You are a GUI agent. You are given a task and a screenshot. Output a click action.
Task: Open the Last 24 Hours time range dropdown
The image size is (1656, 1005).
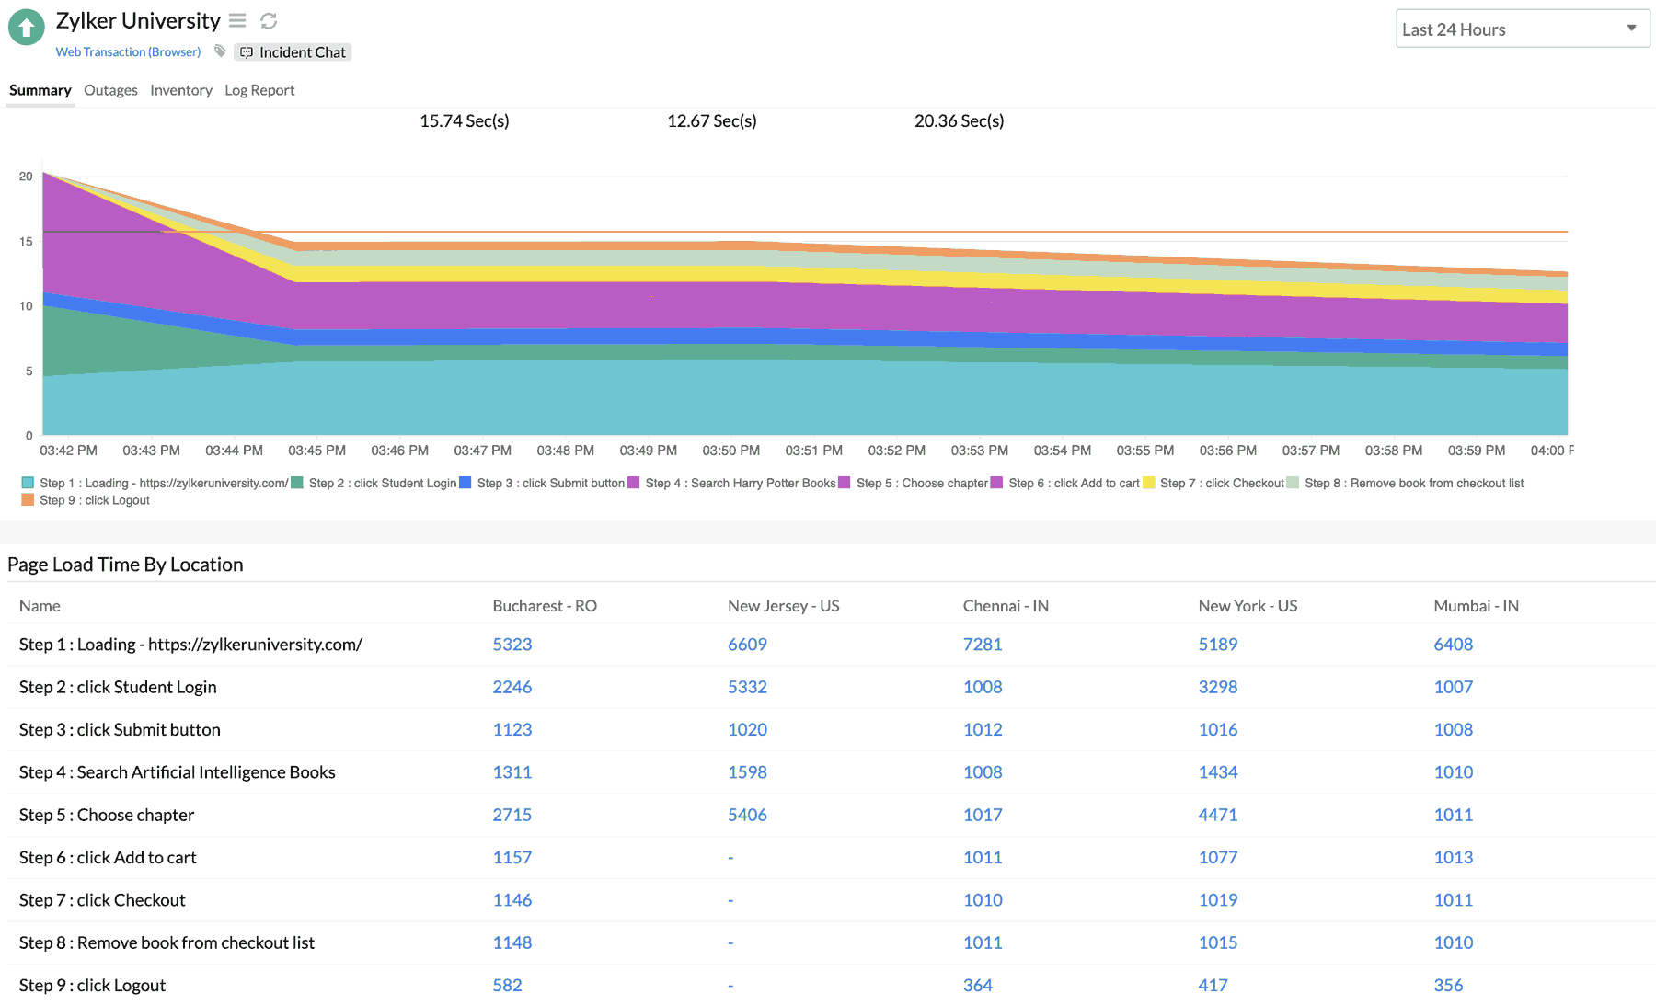[1522, 29]
